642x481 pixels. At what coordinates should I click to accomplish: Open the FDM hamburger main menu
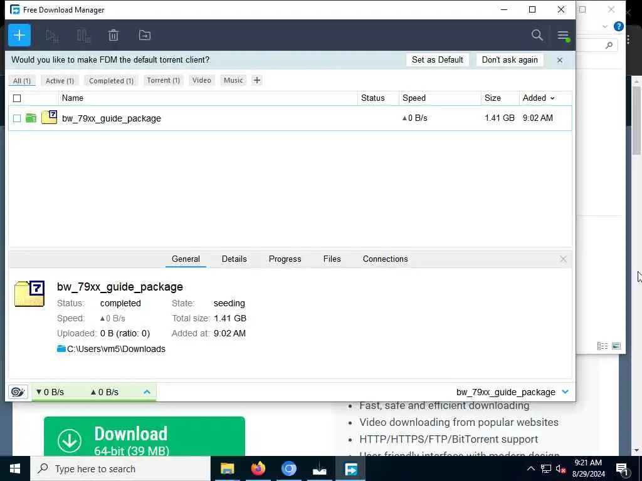click(x=564, y=36)
